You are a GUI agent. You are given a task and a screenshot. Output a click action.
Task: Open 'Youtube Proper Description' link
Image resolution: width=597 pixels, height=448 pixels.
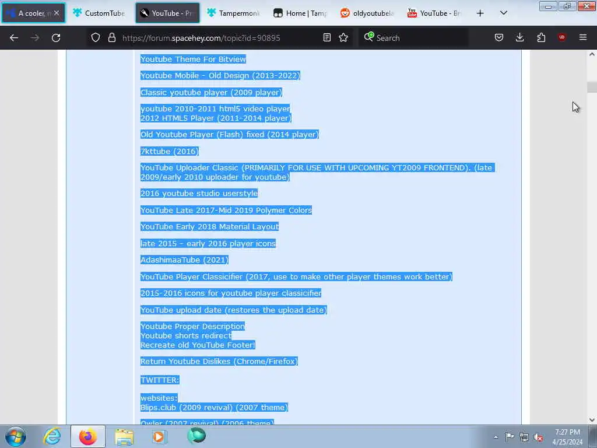coord(192,327)
